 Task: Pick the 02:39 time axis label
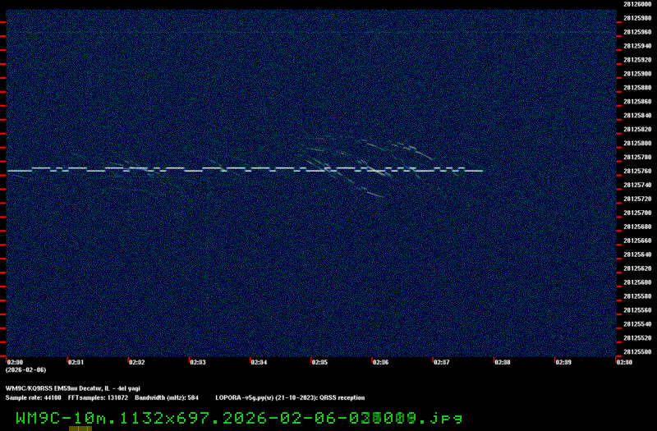pos(563,361)
